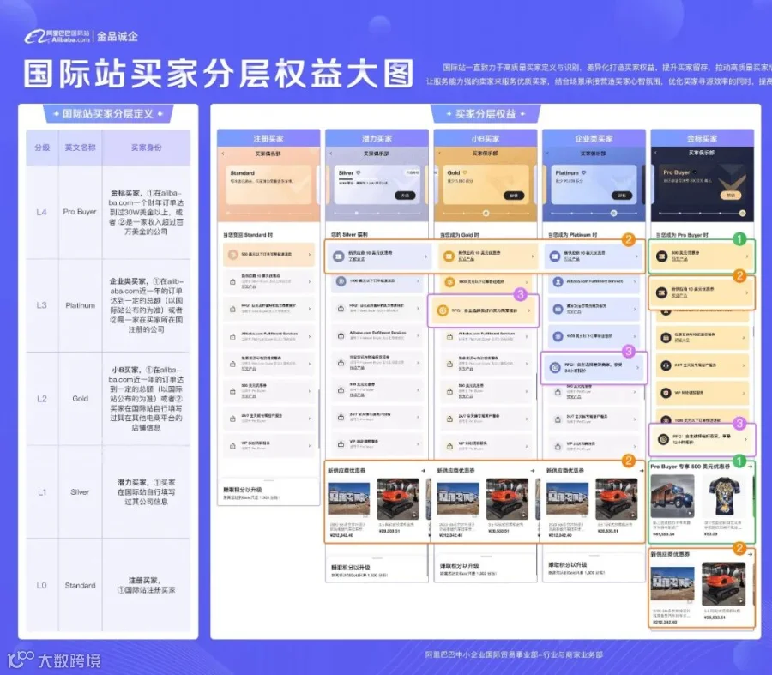Click the coupon icon in Platinum's new supplier benefit

(x=555, y=256)
